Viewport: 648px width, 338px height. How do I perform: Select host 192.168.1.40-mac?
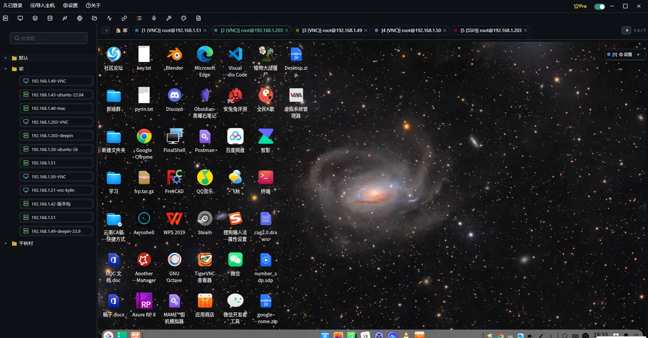56,109
